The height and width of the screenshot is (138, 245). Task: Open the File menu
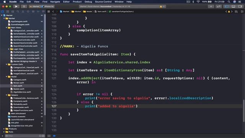click(x=21, y=2)
